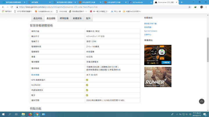Viewport: 209px width, 117px height.
Task: Open the Garmin Runner Club banner
Action: (158, 77)
